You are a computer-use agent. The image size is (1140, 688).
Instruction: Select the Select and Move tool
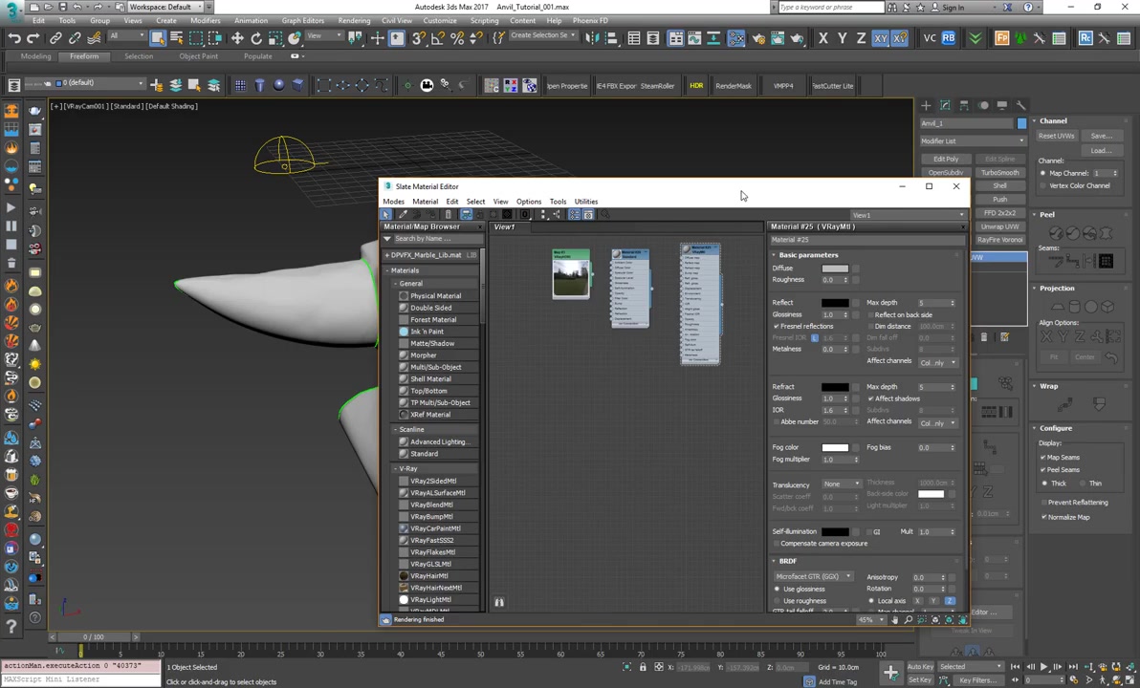[x=237, y=38]
